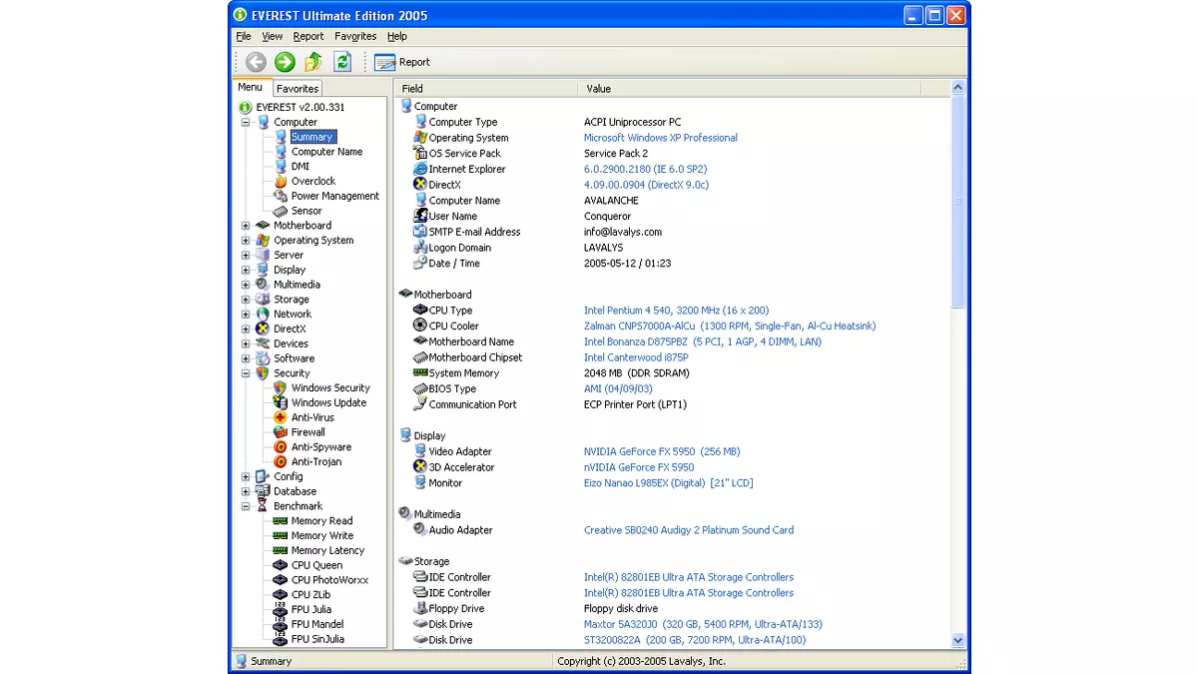Click the green Forward arrow toolbar icon

click(285, 62)
